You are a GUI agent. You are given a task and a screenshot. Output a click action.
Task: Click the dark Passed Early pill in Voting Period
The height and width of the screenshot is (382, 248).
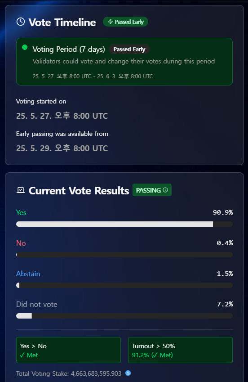tap(129, 49)
